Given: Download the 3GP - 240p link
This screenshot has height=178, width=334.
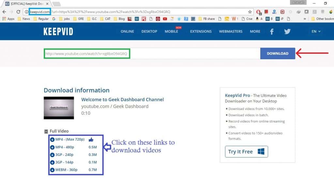Looking at the screenshot, I should (x=64, y=155).
